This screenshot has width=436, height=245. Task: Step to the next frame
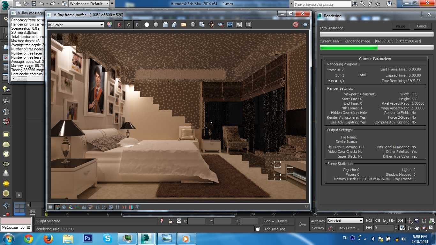point(392,221)
